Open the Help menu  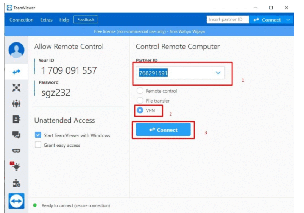(x=64, y=20)
